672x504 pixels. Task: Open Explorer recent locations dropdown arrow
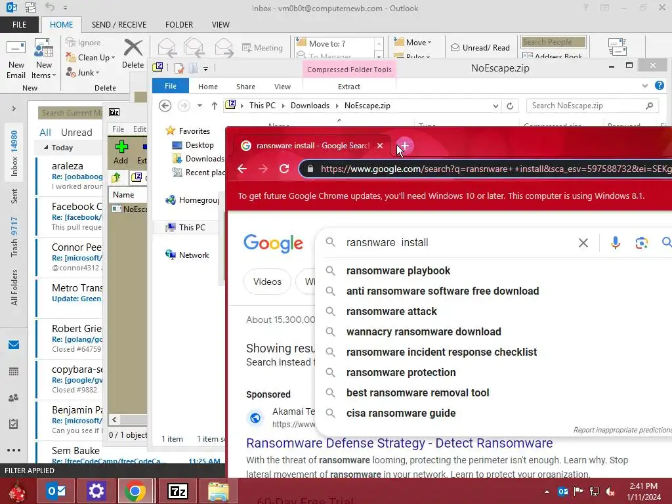(199, 106)
